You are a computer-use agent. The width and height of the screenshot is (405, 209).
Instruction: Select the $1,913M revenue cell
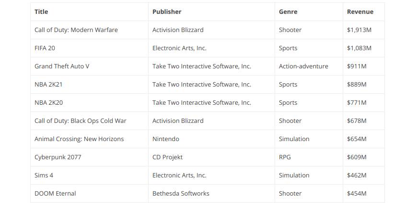pos(359,30)
